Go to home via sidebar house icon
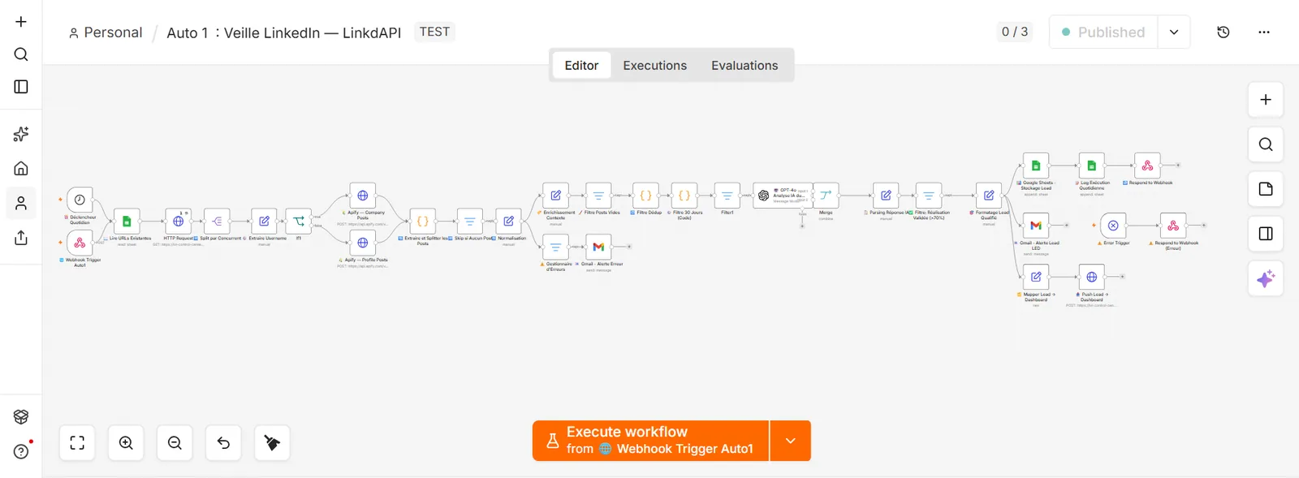Viewport: 1299px width, 478px height. (21, 168)
